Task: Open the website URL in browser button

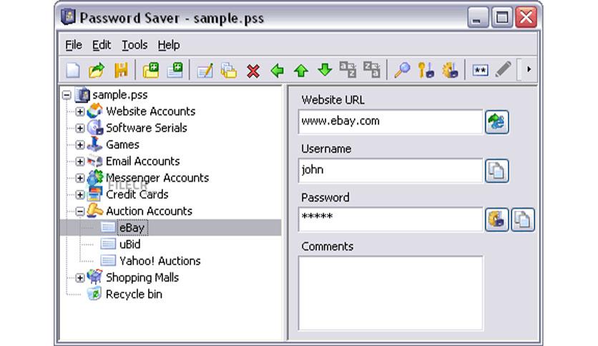Action: pos(497,122)
